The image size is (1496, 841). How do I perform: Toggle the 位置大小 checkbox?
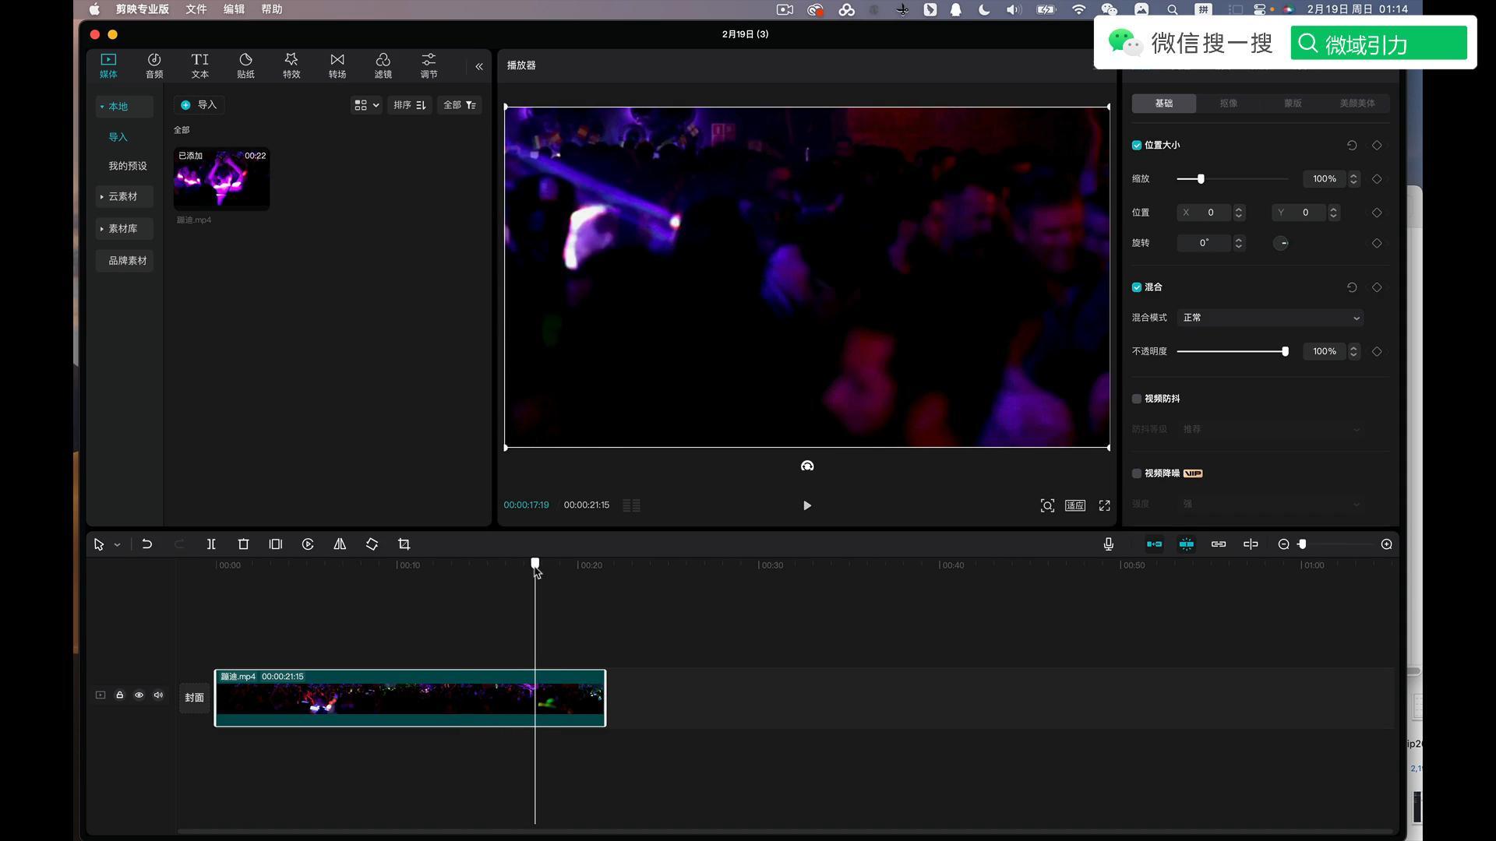tap(1137, 146)
